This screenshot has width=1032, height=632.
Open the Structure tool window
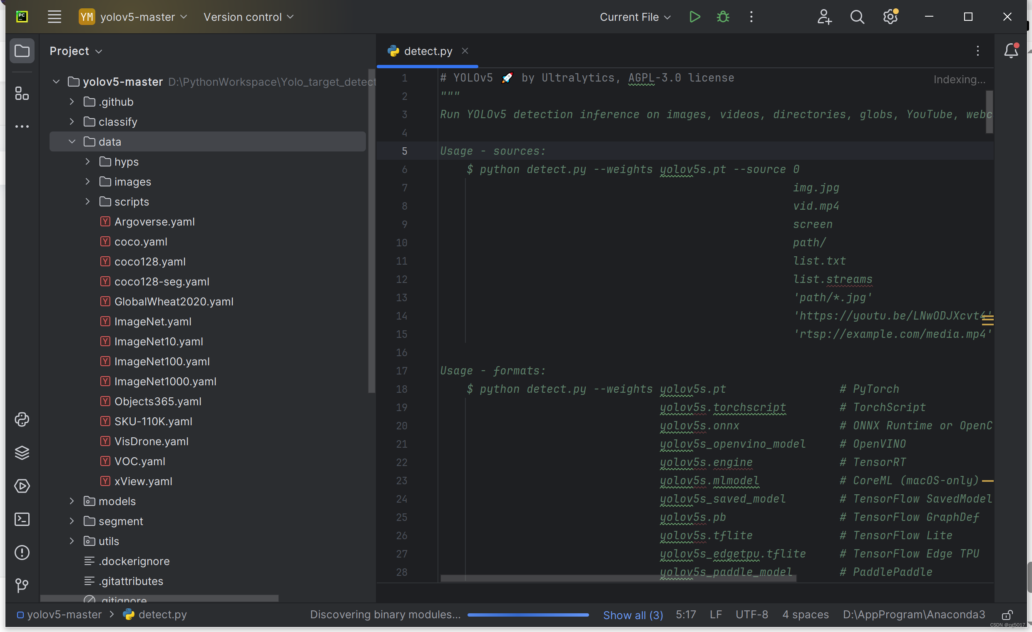coord(22,93)
